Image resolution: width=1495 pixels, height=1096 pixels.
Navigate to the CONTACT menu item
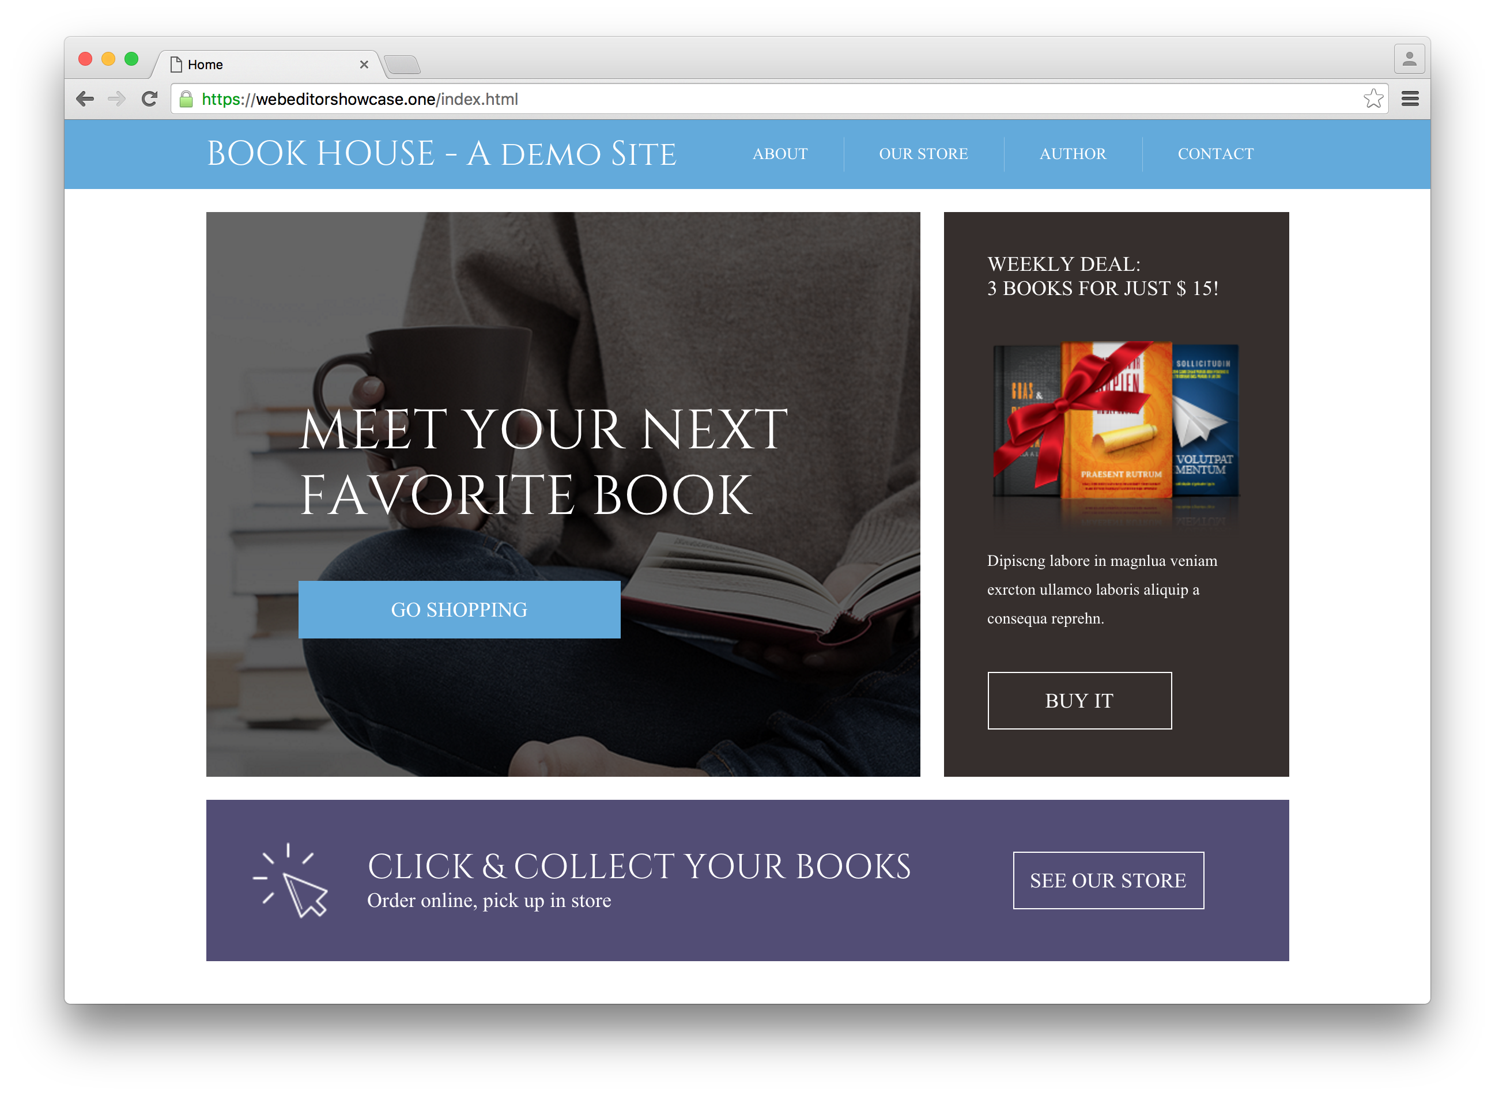pos(1215,153)
